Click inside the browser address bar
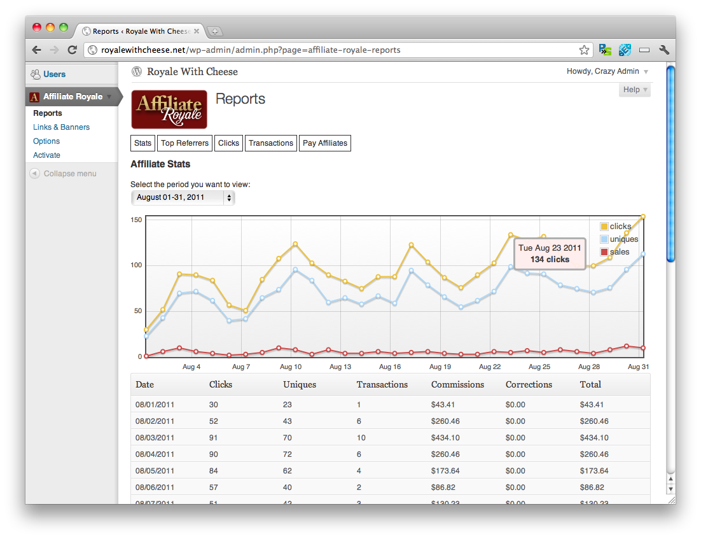The height and width of the screenshot is (539, 701). 318,50
